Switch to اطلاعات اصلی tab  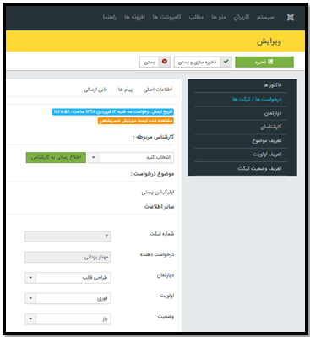pyautogui.click(x=158, y=90)
